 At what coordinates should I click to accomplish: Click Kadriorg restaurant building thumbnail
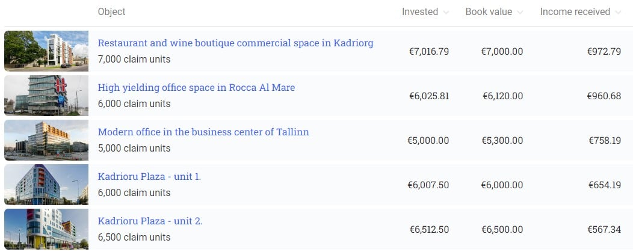(x=46, y=51)
